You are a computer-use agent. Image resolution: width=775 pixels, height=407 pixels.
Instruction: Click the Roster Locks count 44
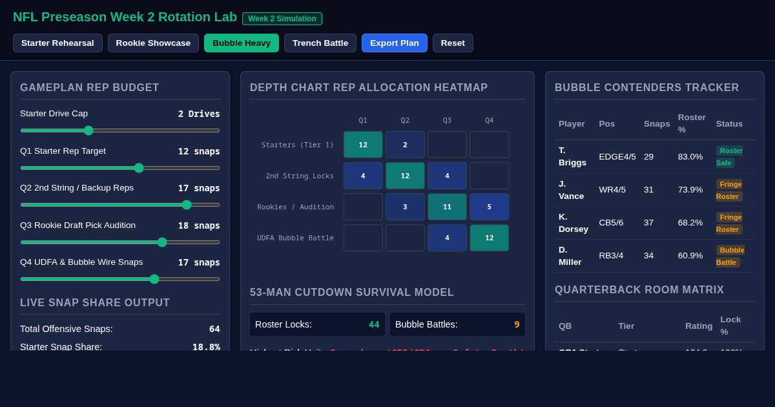pyautogui.click(x=374, y=324)
